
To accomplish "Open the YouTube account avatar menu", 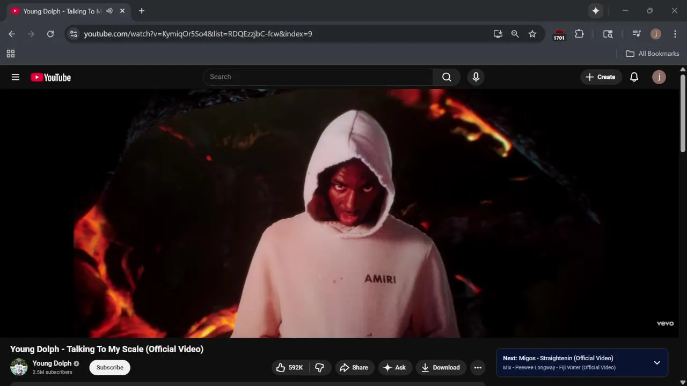I will tap(659, 77).
